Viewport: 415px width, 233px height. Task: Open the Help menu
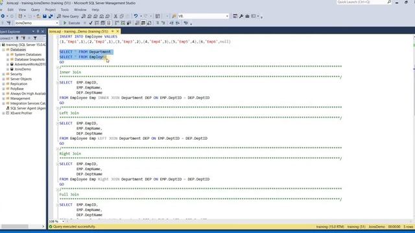pos(95,10)
